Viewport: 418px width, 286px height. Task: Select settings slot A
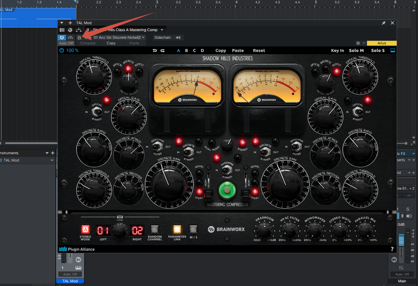tap(178, 50)
